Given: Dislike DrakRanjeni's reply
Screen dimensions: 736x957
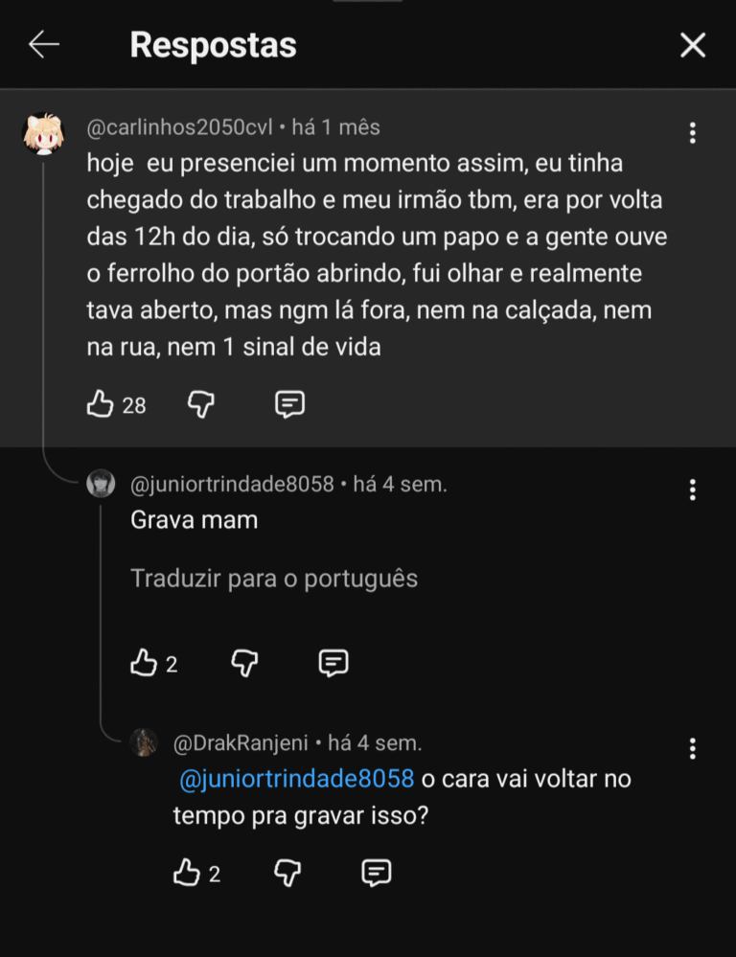Looking at the screenshot, I should tap(287, 873).
